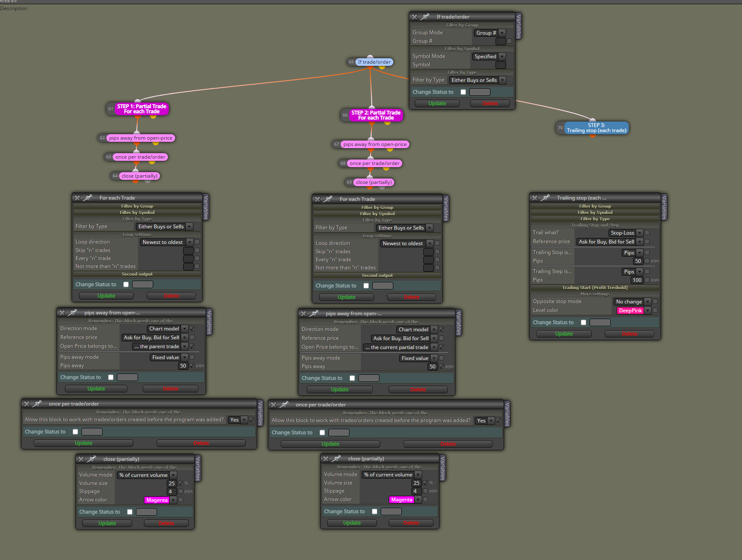742x560 pixels.
Task: Toggle the checkbox beside Trail what? Stop-Loss
Action: 647,233
